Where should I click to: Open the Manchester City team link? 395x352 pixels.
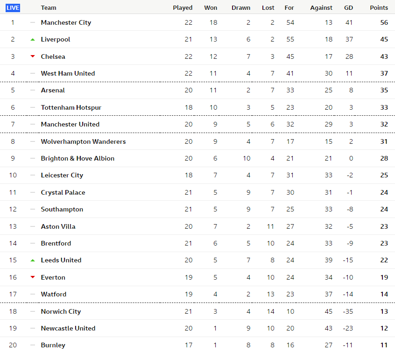click(x=66, y=22)
